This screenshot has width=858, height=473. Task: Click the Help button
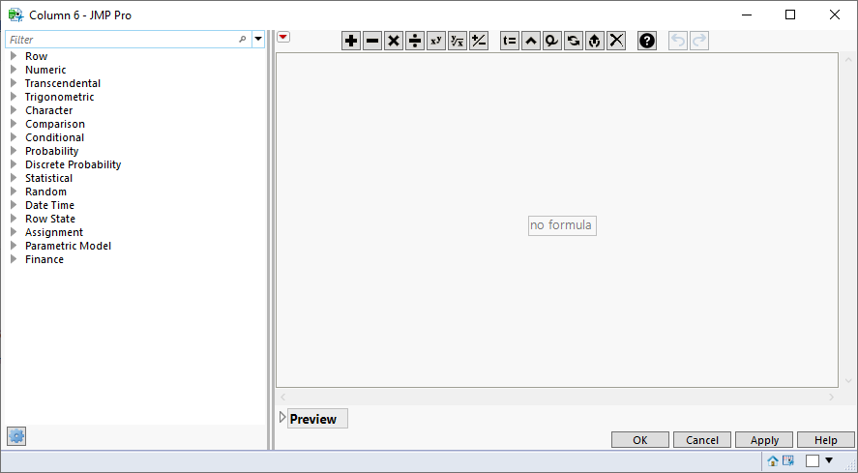(x=826, y=439)
